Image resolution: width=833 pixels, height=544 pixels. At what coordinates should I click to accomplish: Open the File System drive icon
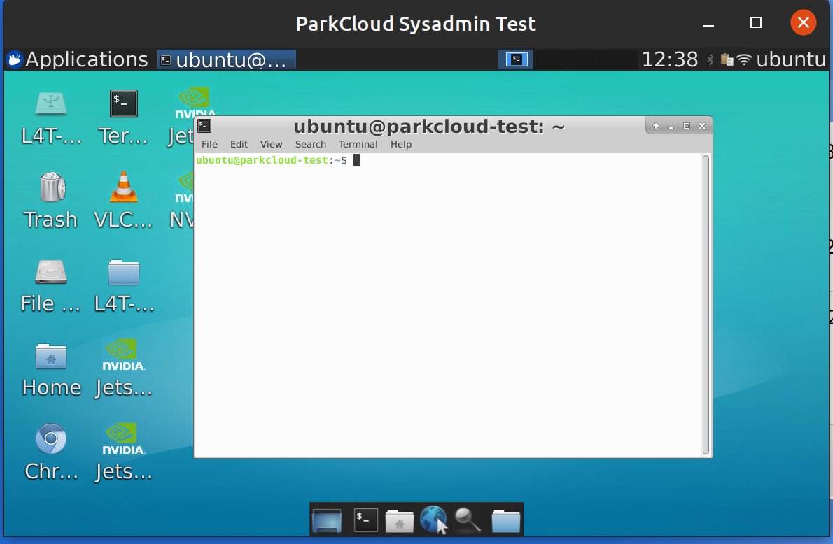coord(51,272)
